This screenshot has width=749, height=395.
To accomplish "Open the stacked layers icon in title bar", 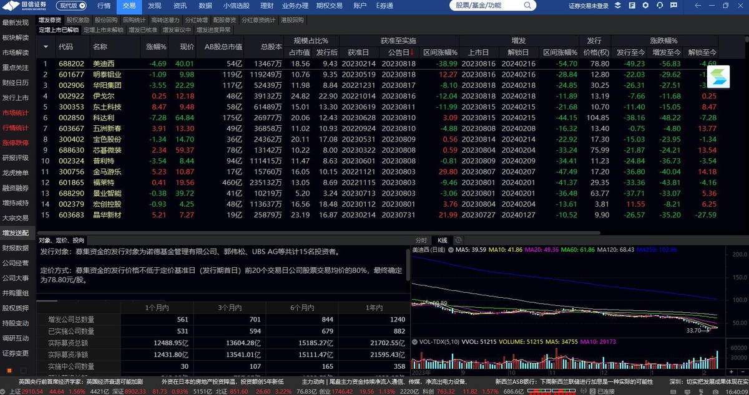I will (617, 5).
